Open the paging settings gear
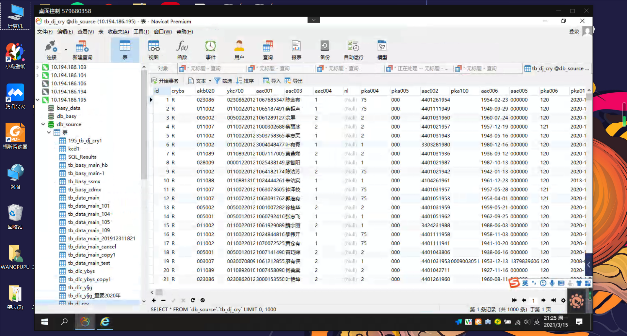The image size is (627, 336). click(x=563, y=300)
